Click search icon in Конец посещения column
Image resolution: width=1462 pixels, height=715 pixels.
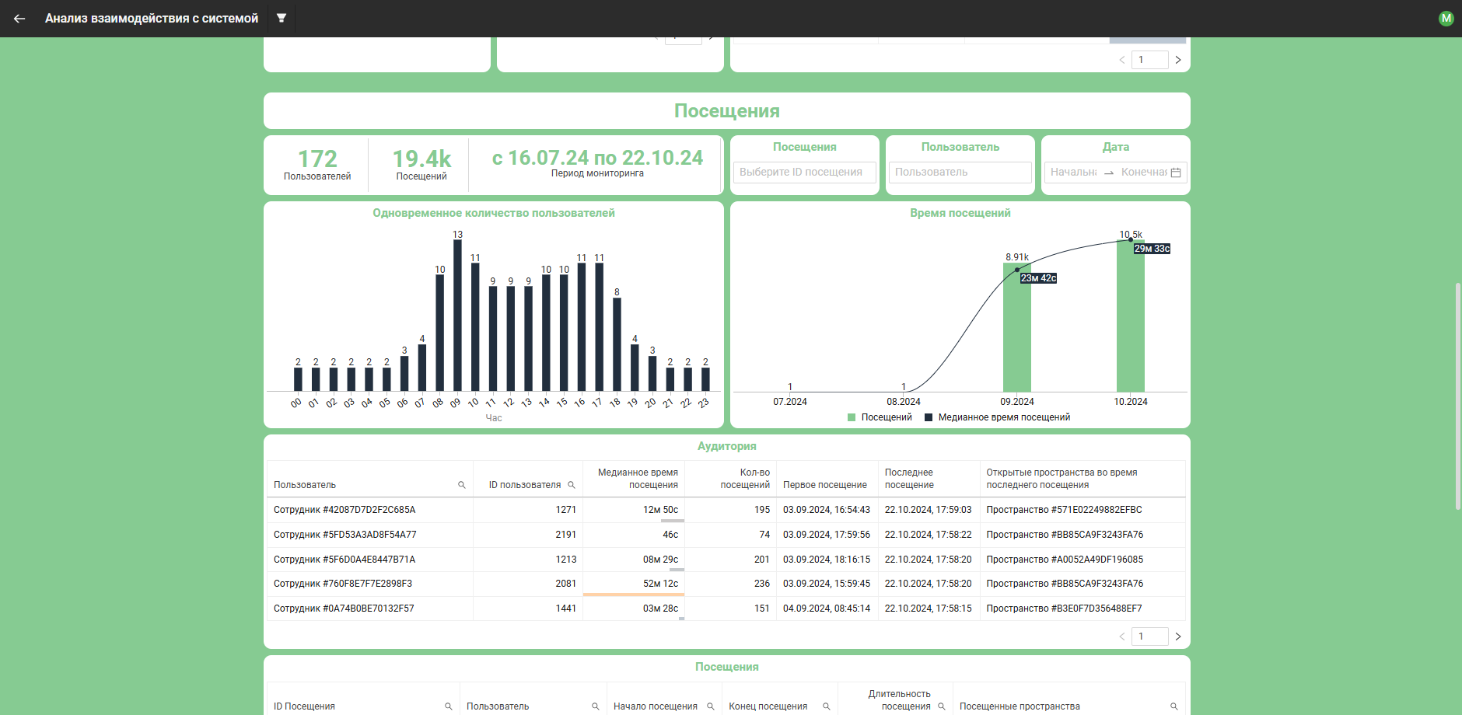coord(827,706)
